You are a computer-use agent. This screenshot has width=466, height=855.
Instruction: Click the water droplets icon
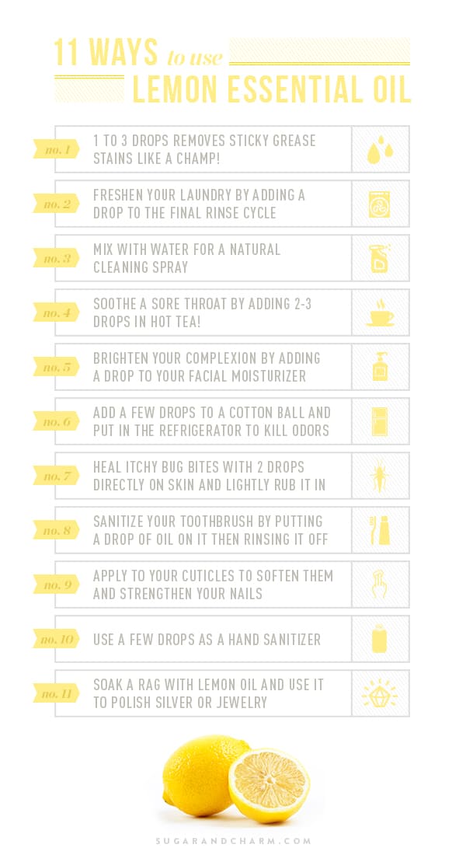(x=380, y=149)
